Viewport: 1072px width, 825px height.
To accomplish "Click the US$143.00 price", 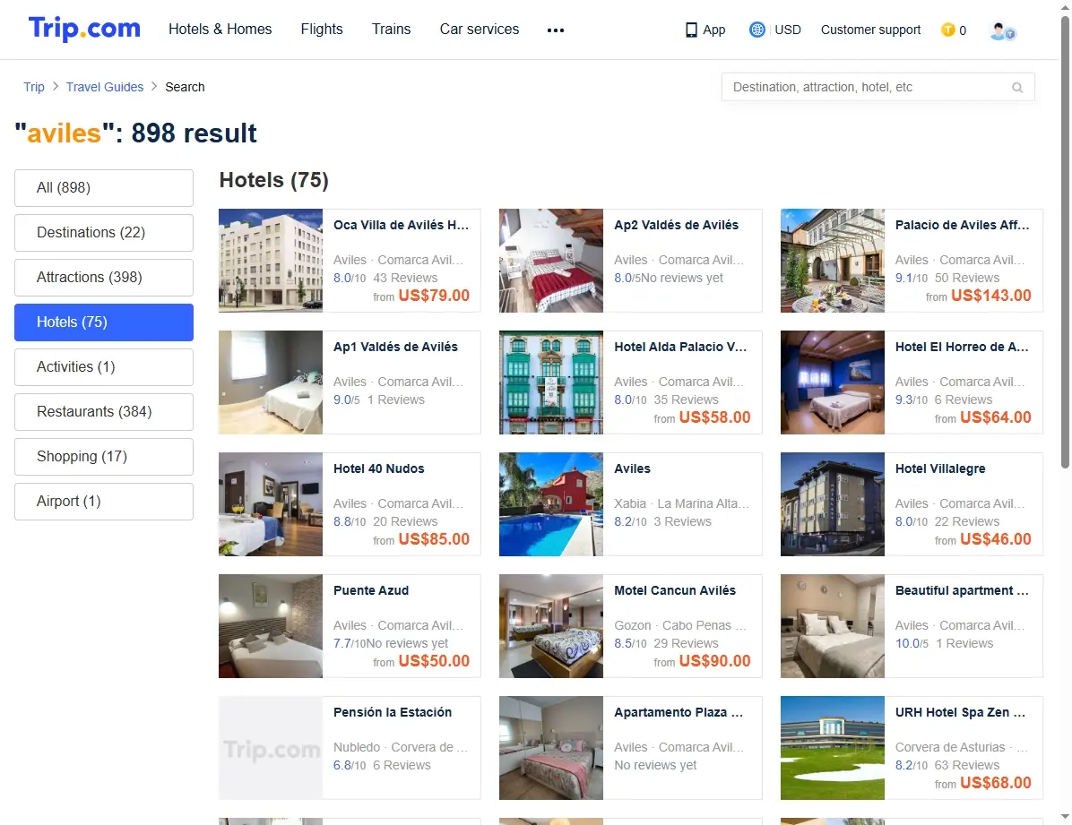I will click(990, 296).
